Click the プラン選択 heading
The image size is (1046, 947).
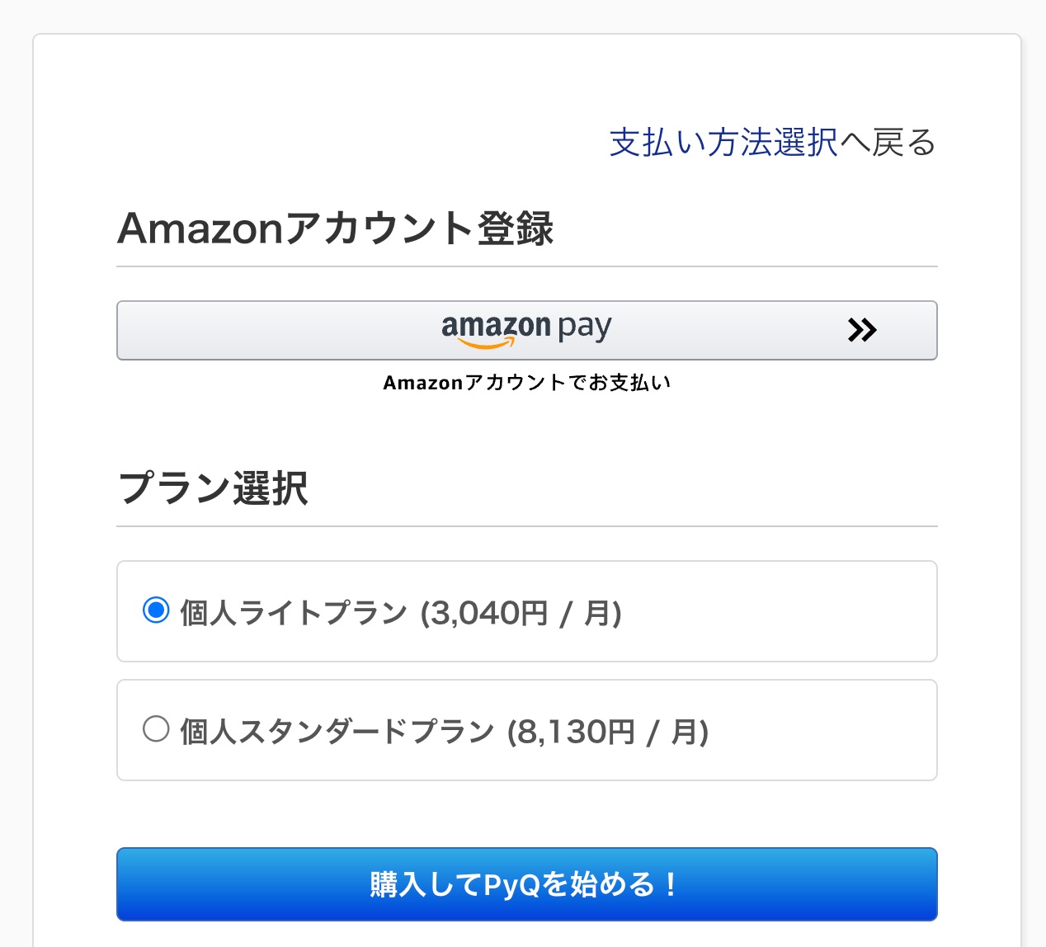click(214, 488)
